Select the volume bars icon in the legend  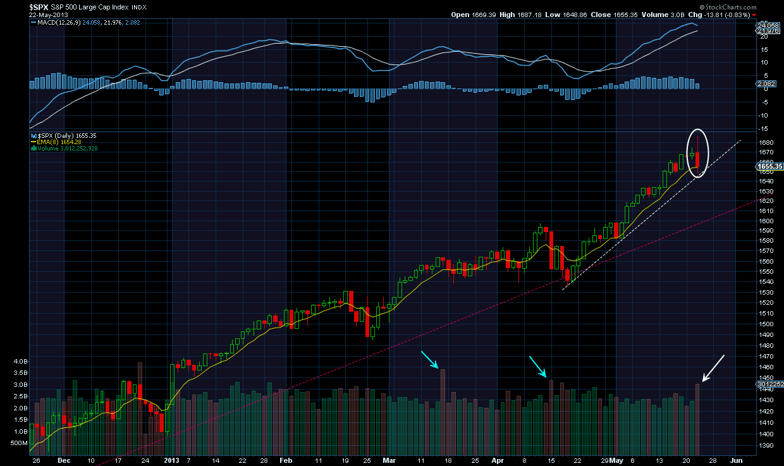click(x=34, y=148)
